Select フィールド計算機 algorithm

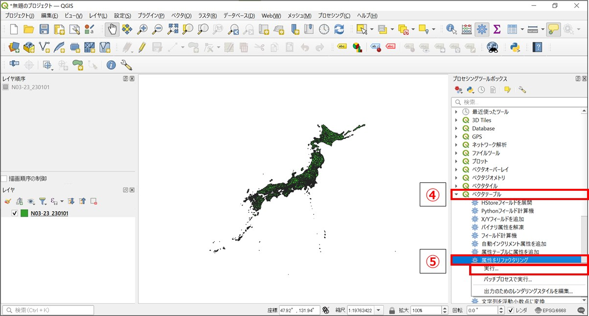[499, 235]
